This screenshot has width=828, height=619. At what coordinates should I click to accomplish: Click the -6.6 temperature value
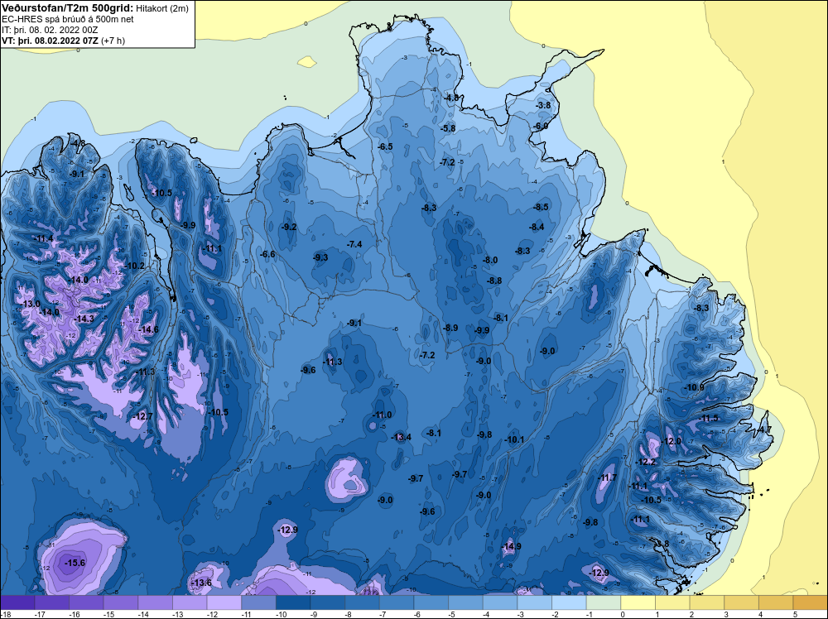pos(267,254)
